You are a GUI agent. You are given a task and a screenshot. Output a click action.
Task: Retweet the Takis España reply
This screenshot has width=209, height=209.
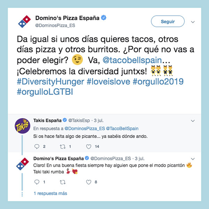(62, 147)
